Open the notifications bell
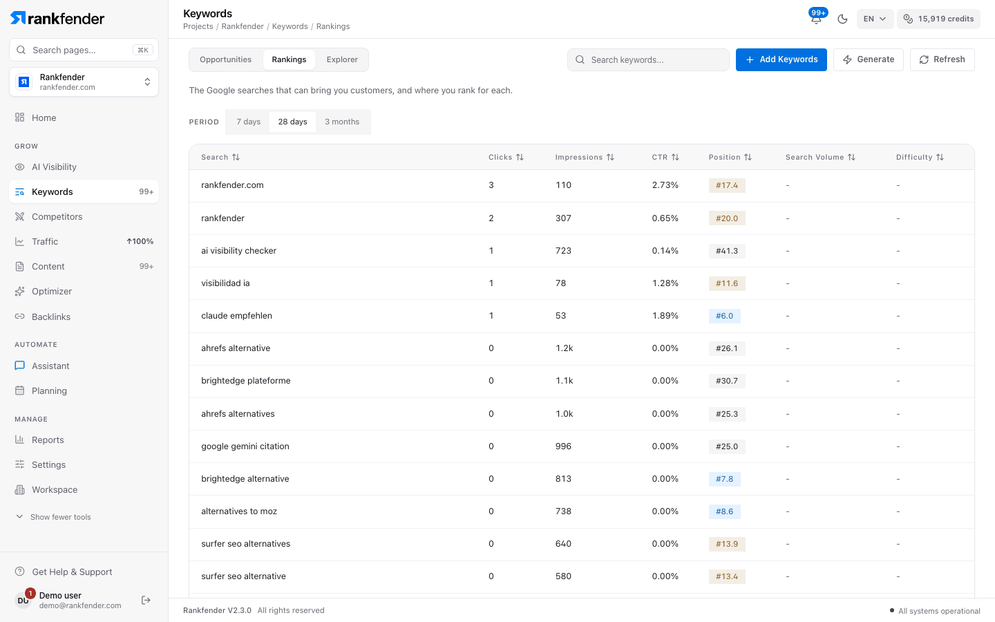 coord(816,19)
